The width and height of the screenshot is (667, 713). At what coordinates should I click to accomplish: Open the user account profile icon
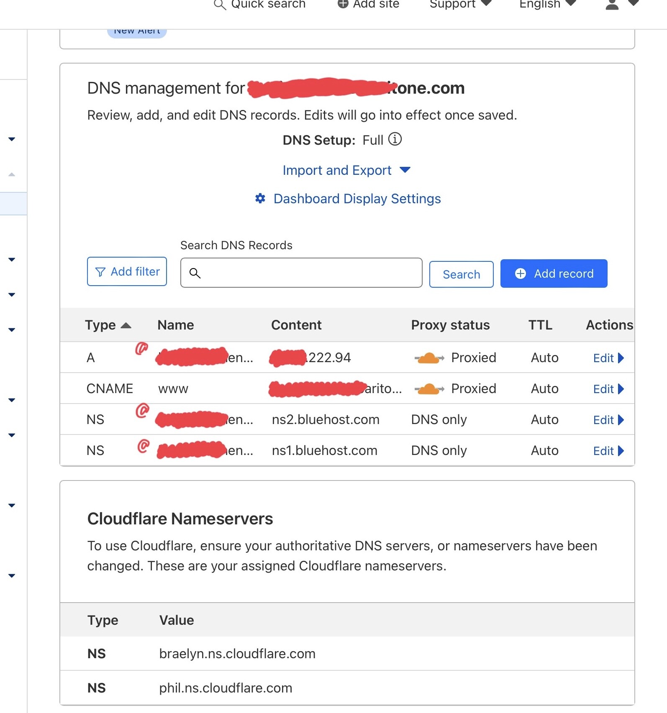pos(612,4)
